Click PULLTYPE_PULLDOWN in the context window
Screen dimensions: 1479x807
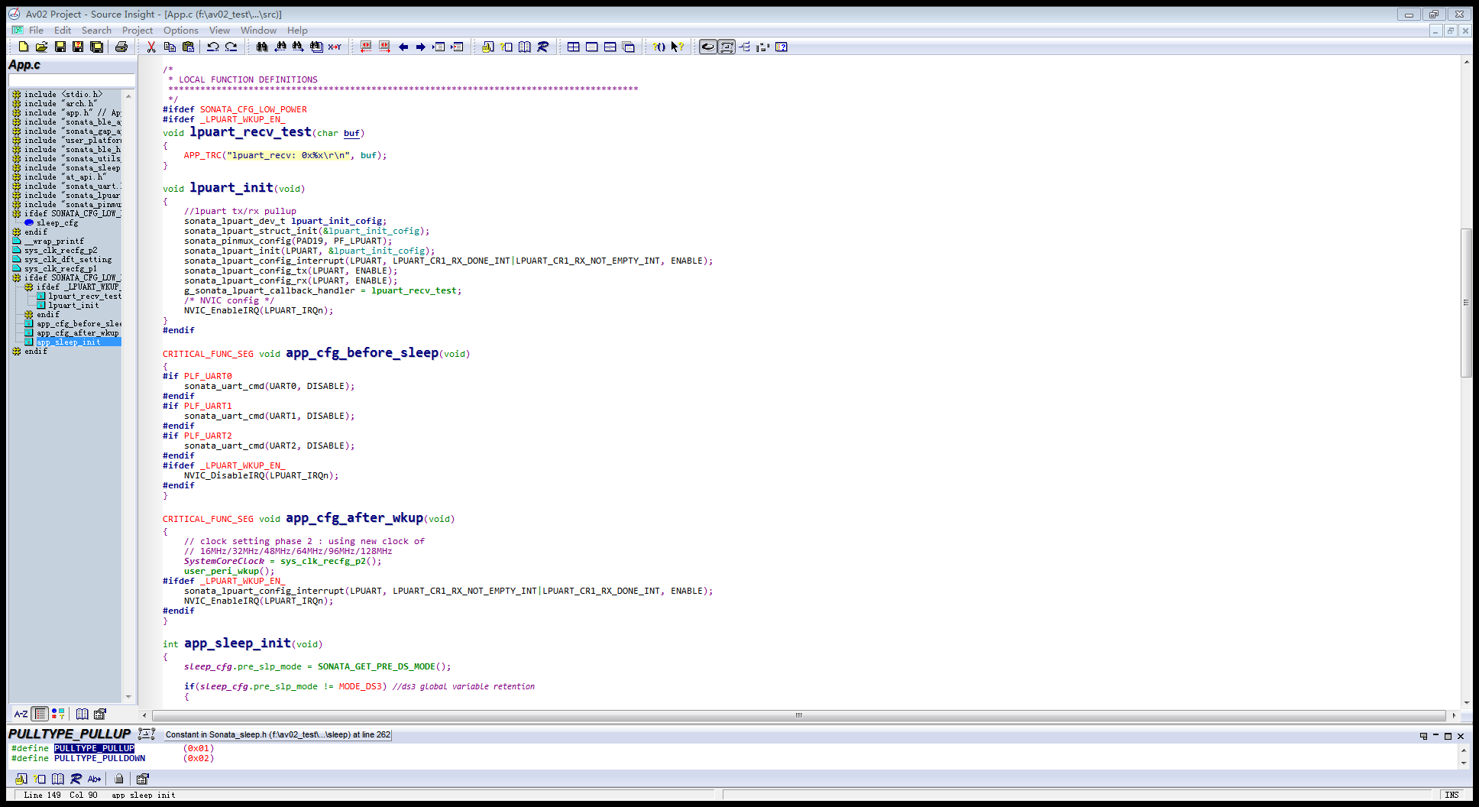point(99,758)
